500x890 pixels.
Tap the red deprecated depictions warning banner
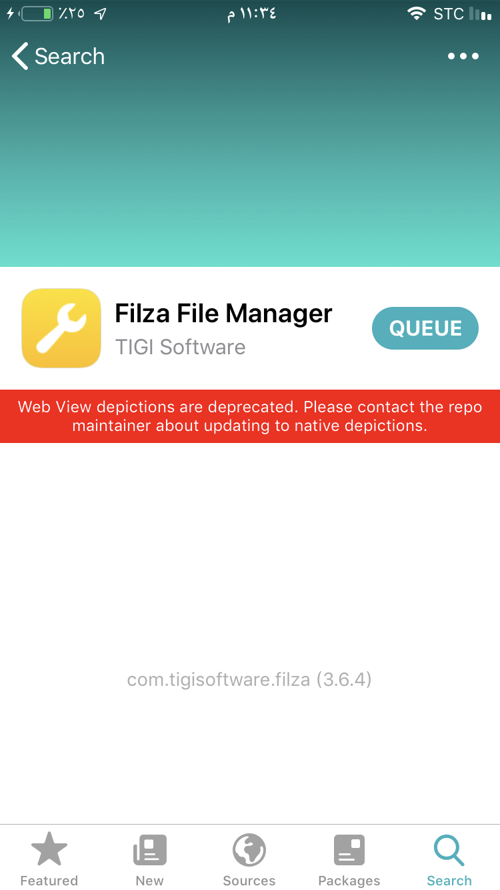pos(250,416)
